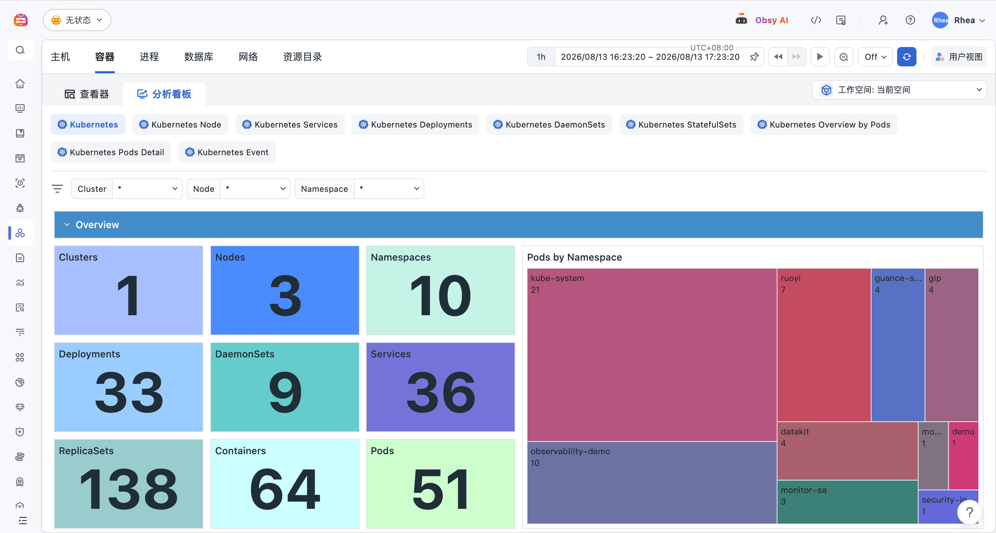The width and height of the screenshot is (996, 533).
Task: Collapse the Overview section
Action: (67, 225)
